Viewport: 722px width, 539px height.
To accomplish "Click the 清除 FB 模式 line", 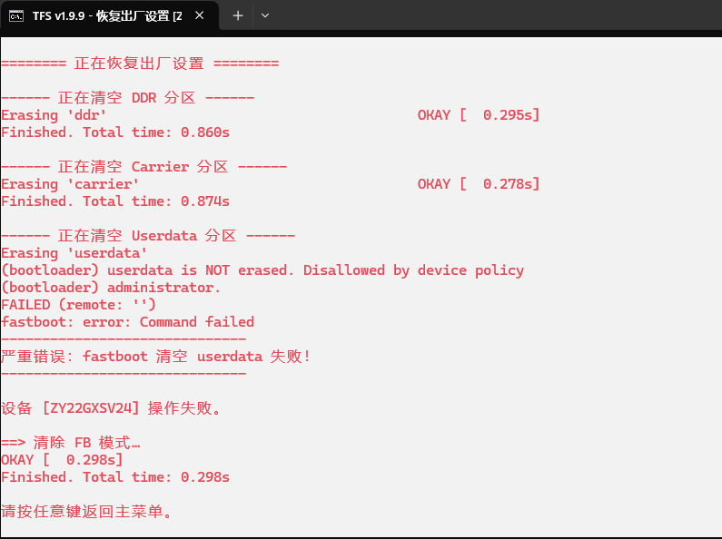I will (71, 443).
